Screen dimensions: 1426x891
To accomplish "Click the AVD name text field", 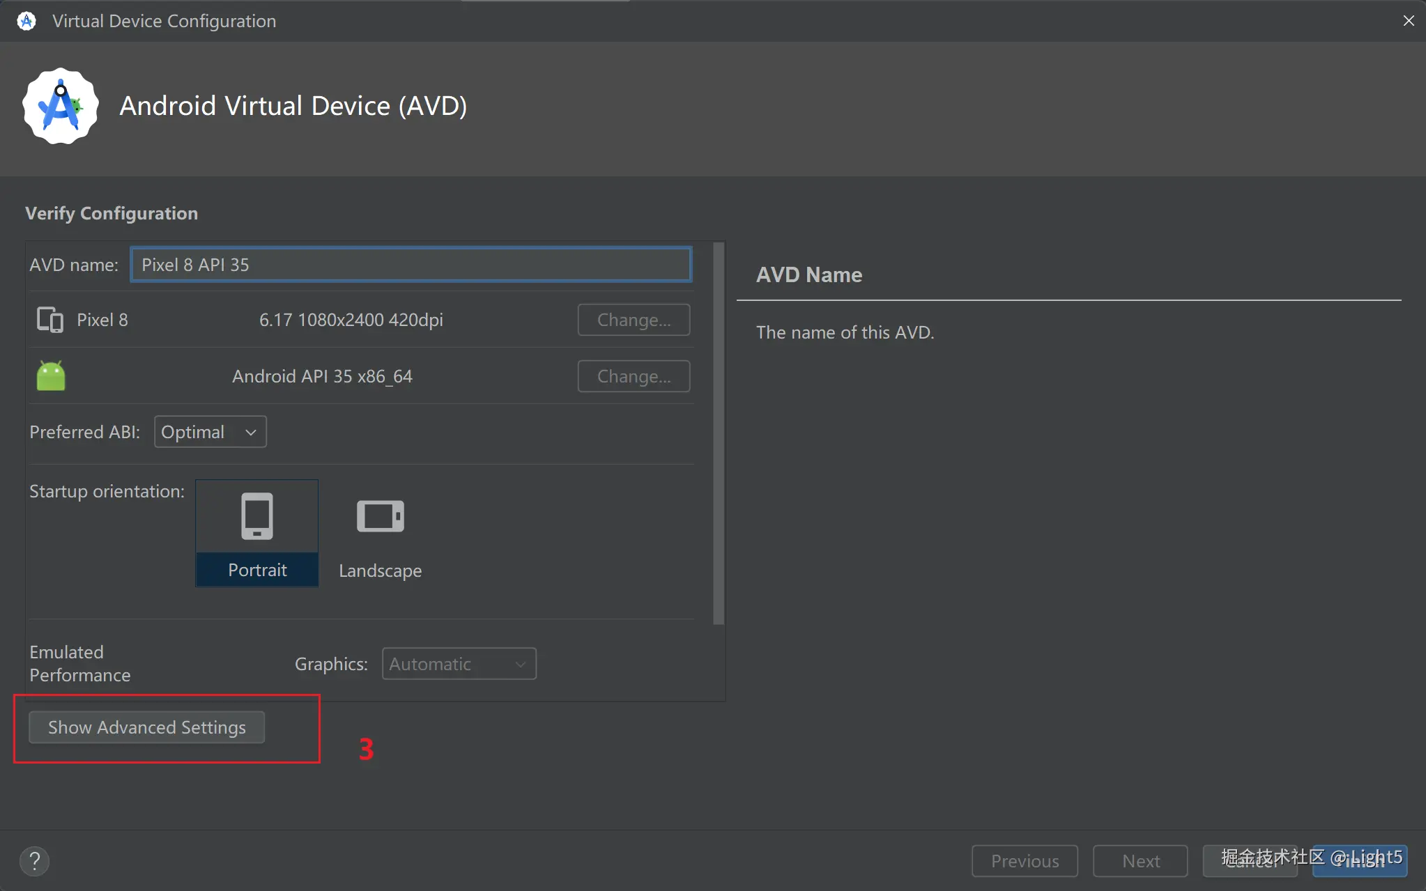I will [411, 265].
